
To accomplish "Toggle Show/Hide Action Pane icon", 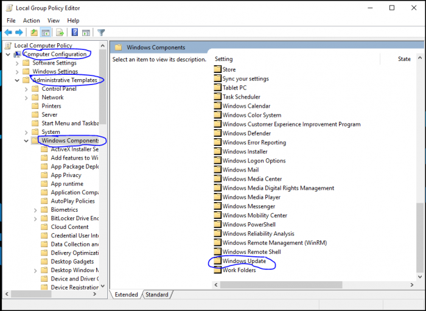I will [87, 32].
